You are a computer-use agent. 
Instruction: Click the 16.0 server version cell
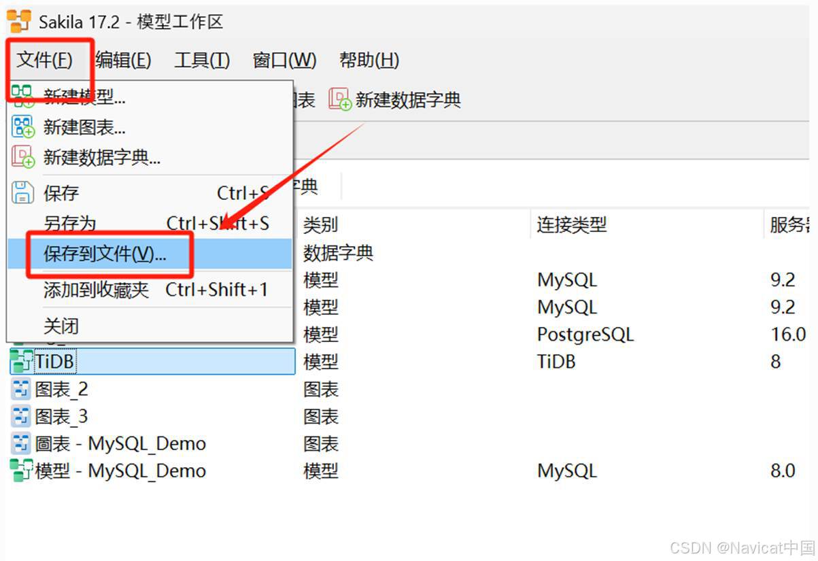[x=789, y=335]
